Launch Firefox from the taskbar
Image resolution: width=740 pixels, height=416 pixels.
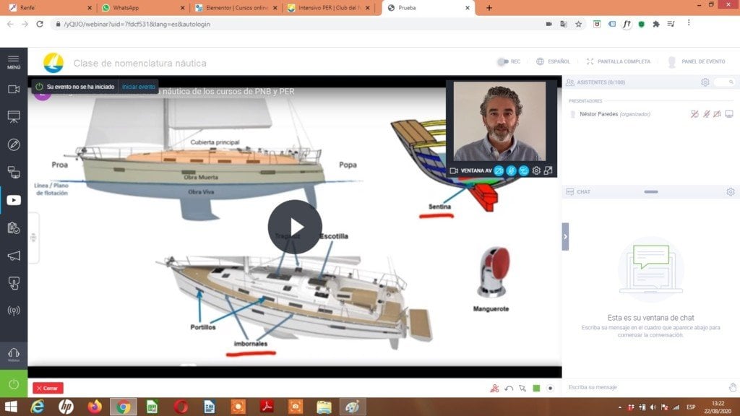[x=95, y=407]
